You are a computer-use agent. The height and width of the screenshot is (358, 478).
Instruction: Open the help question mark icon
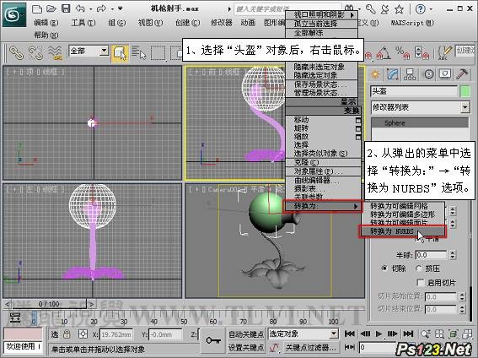point(420,9)
